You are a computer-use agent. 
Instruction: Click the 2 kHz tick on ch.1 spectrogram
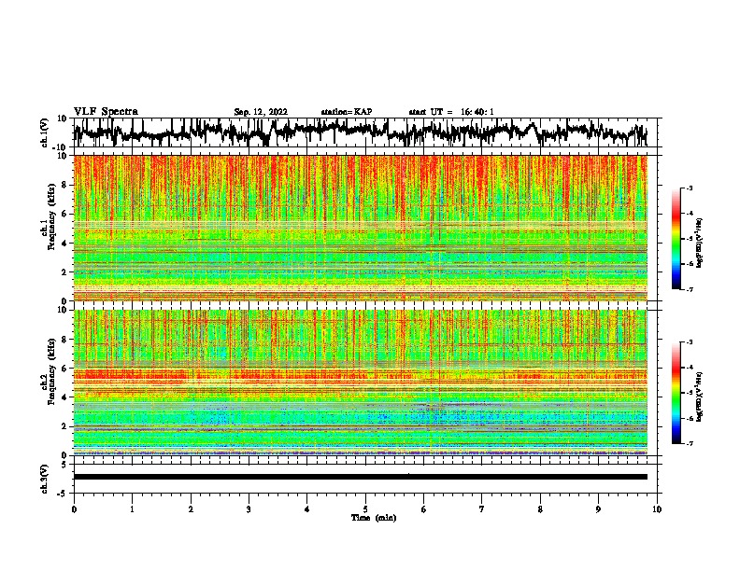tap(64, 272)
